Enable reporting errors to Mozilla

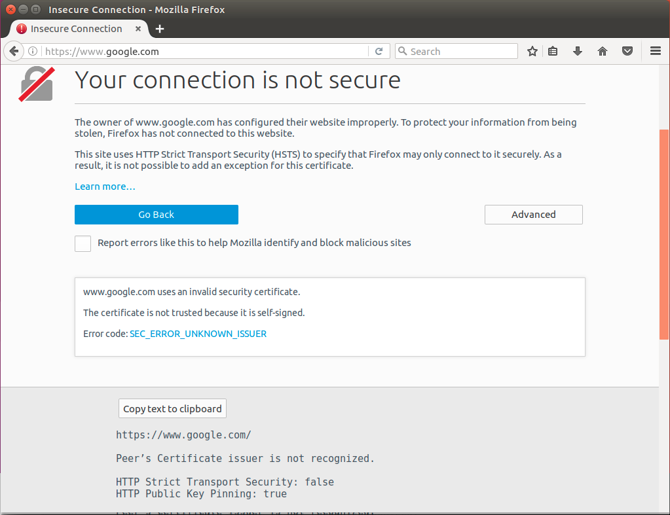click(x=83, y=243)
